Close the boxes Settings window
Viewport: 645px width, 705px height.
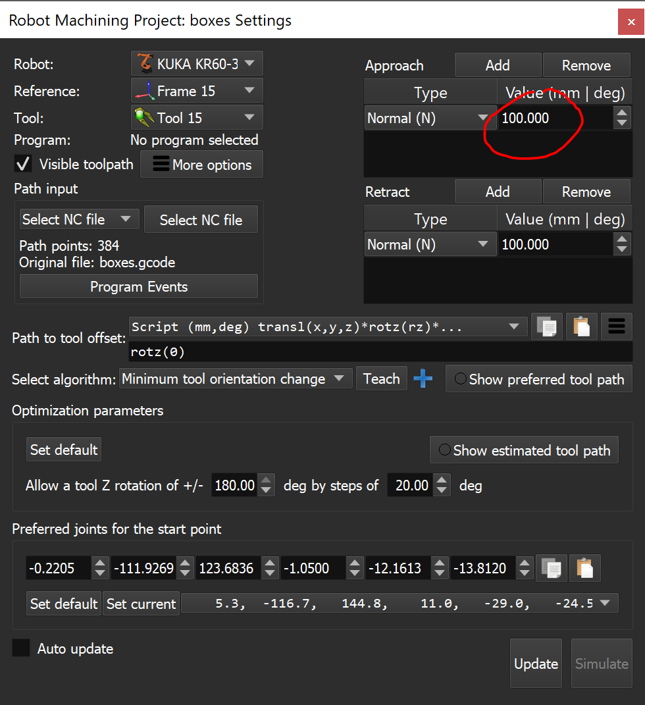pyautogui.click(x=631, y=22)
